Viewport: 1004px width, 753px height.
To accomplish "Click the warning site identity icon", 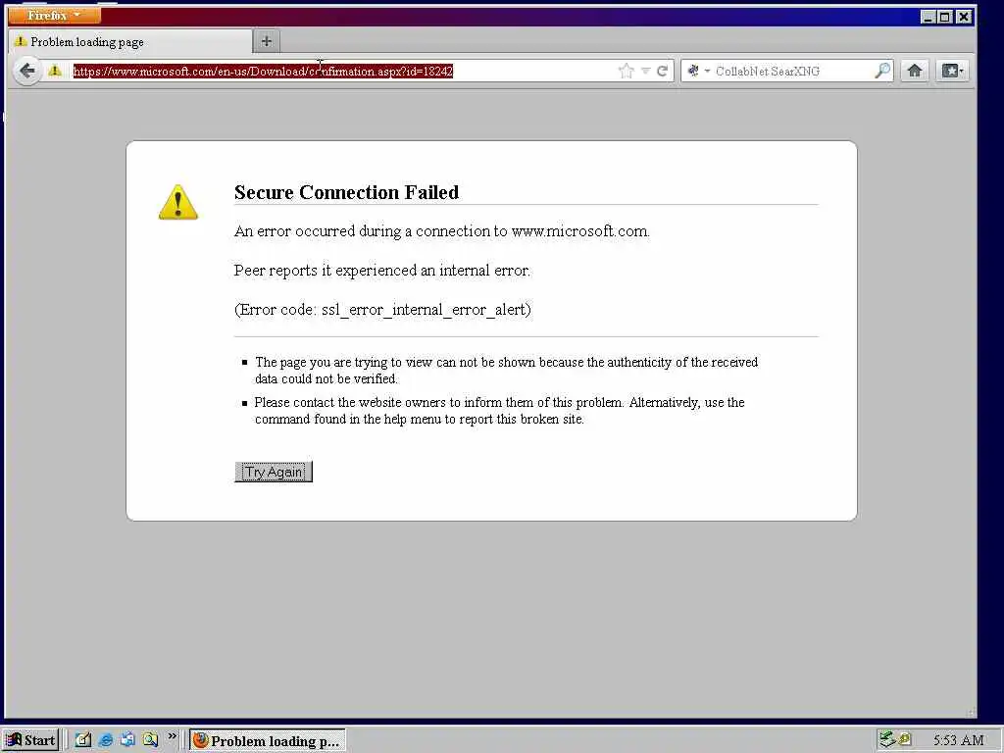I will pyautogui.click(x=55, y=71).
